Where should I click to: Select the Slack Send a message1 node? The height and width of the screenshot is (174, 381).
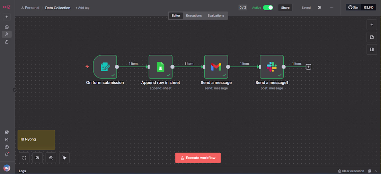[272, 67]
